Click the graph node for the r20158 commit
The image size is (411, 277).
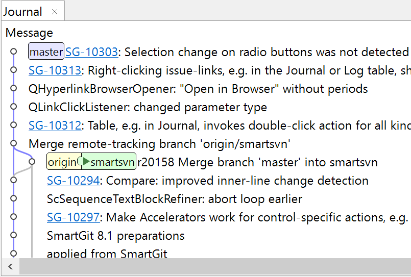(x=32, y=162)
